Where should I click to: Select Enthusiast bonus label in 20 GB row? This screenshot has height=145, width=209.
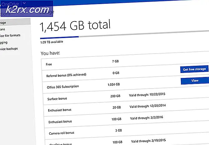pos(60,110)
